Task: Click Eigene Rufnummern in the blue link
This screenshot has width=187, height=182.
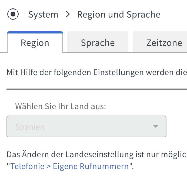Action: tap(91, 166)
